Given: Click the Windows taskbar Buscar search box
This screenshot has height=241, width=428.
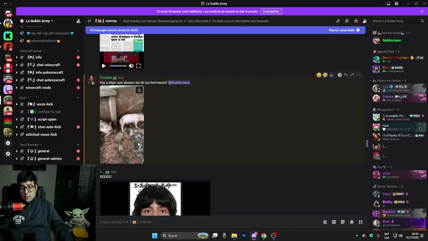Looking at the screenshot, I should 185,236.
